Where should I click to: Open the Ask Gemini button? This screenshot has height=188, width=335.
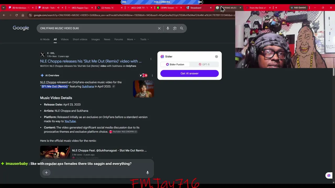[x=298, y=8]
